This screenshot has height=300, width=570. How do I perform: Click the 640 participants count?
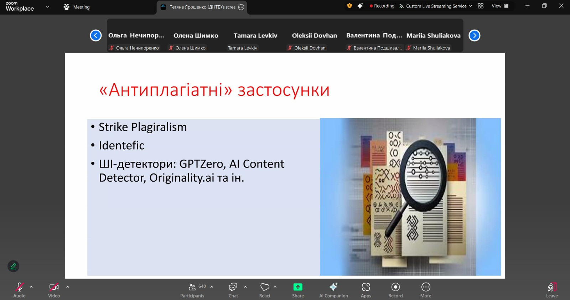(x=202, y=286)
